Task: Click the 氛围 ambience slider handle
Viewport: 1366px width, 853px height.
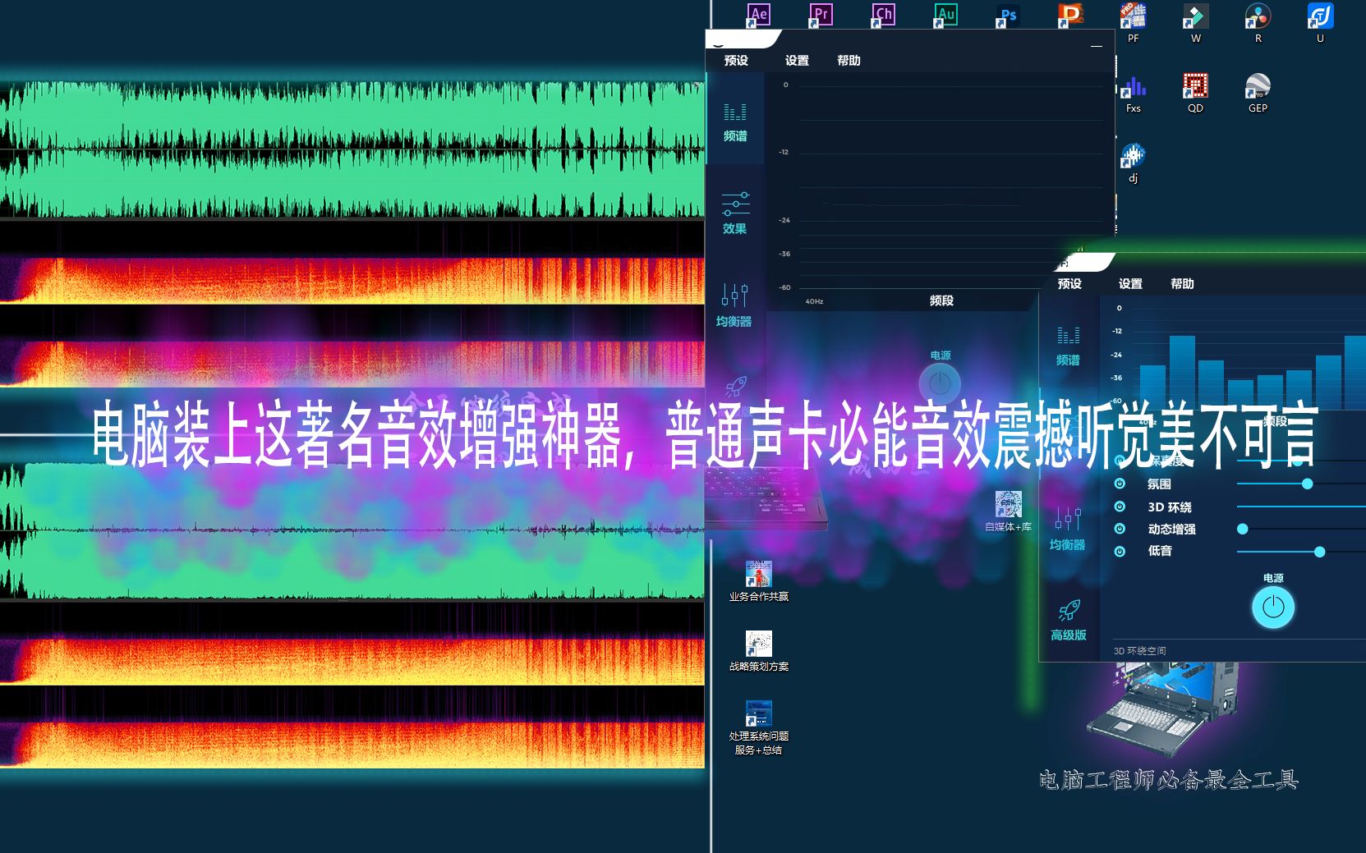Action: pyautogui.click(x=1307, y=484)
